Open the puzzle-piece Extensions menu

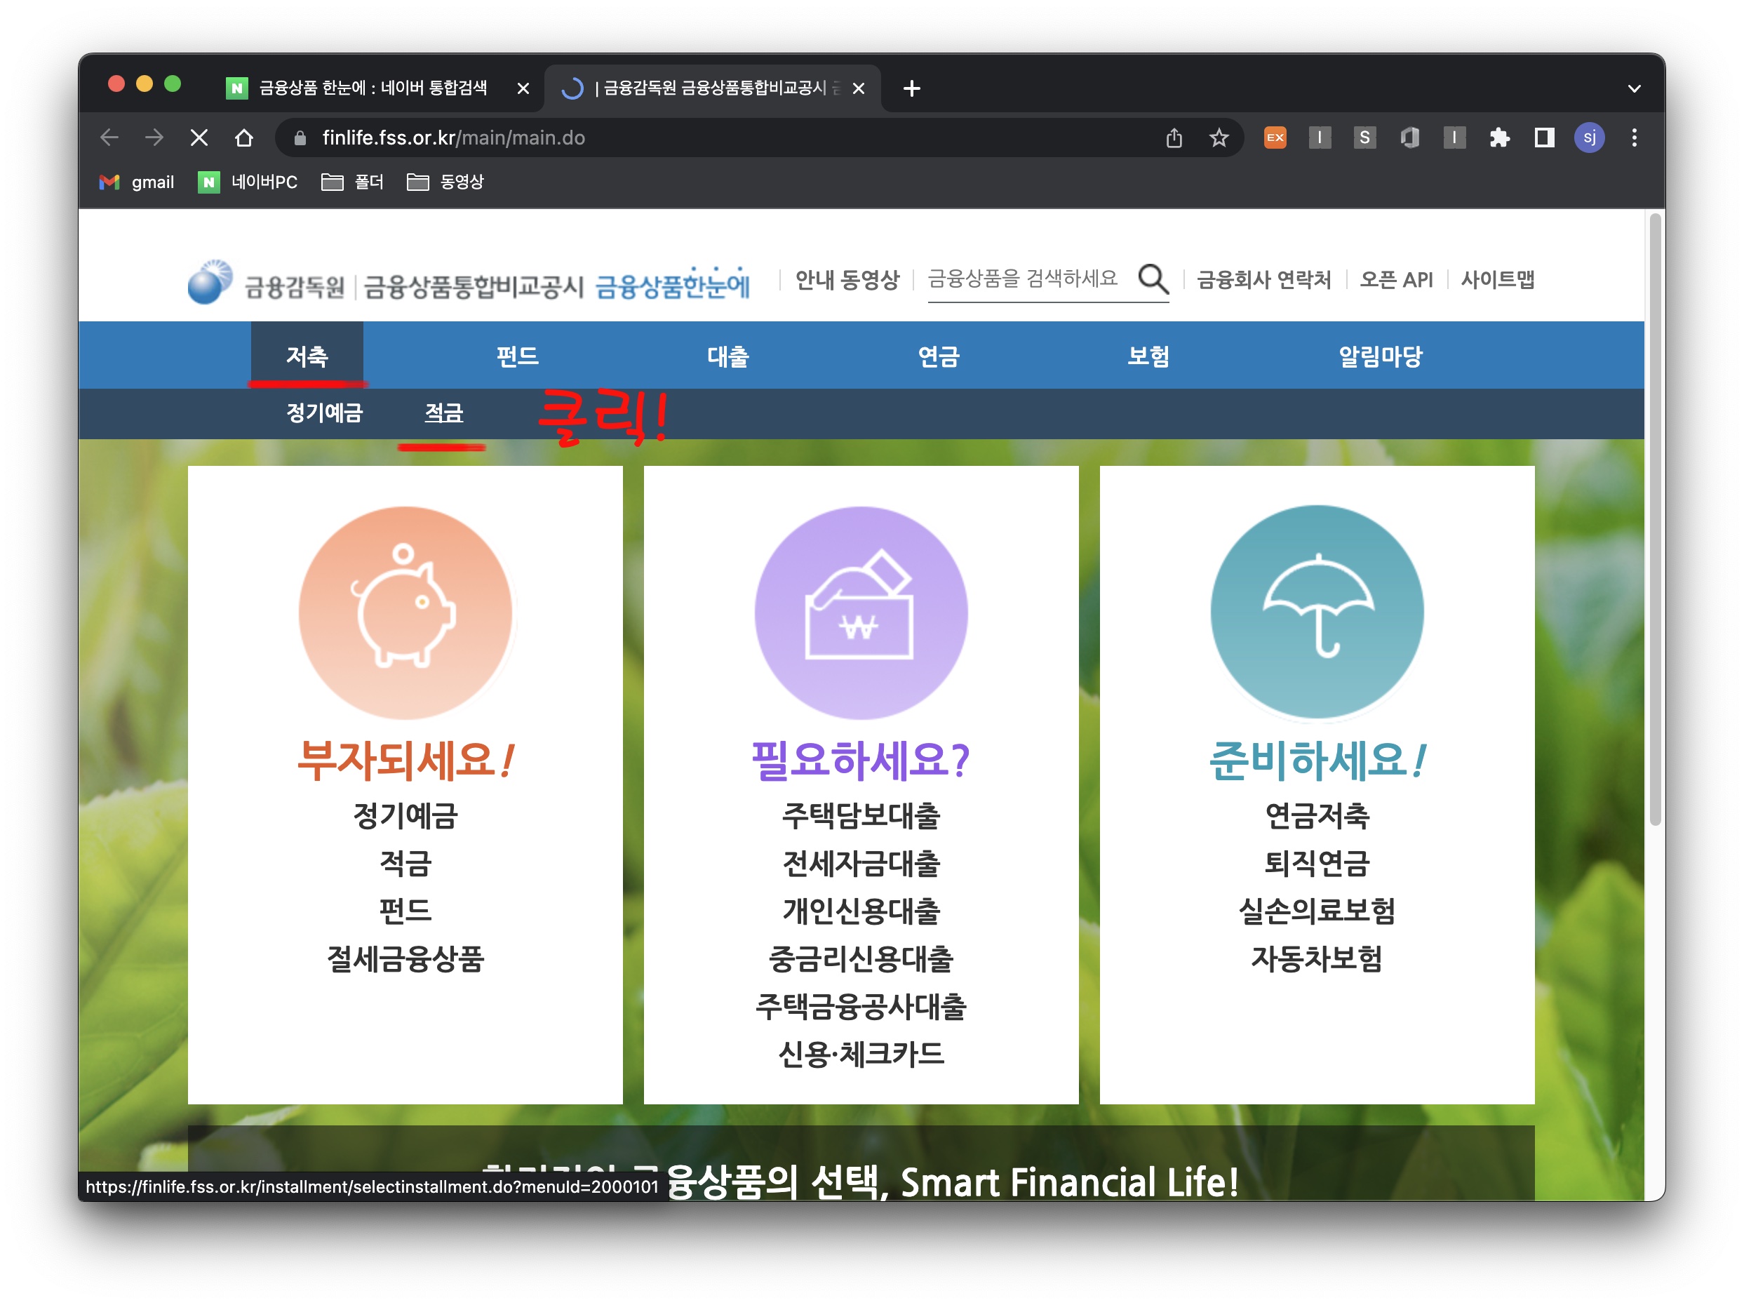(x=1498, y=138)
